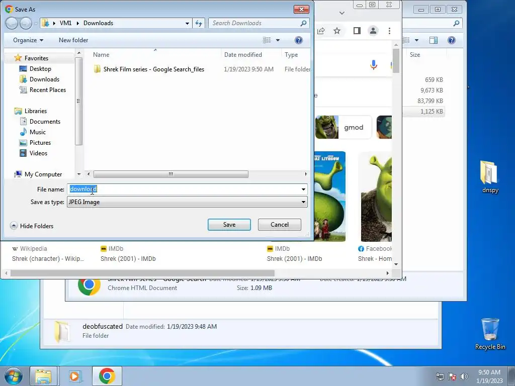Viewport: 515px width, 386px height.
Task: Open first Shrek (2001) - IMDb link
Action: point(128,259)
